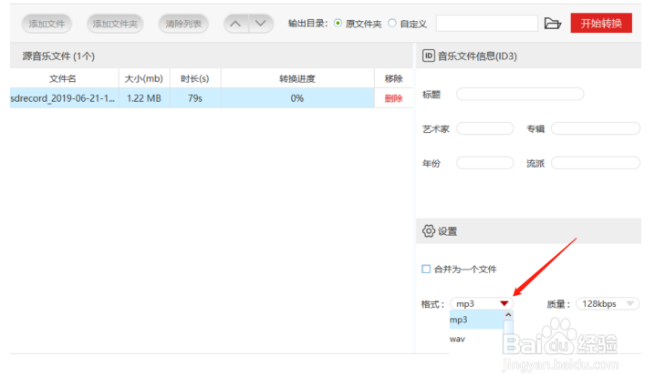Toggle the 格式 dropdown red arrow
This screenshot has width=655, height=387.
pos(504,303)
